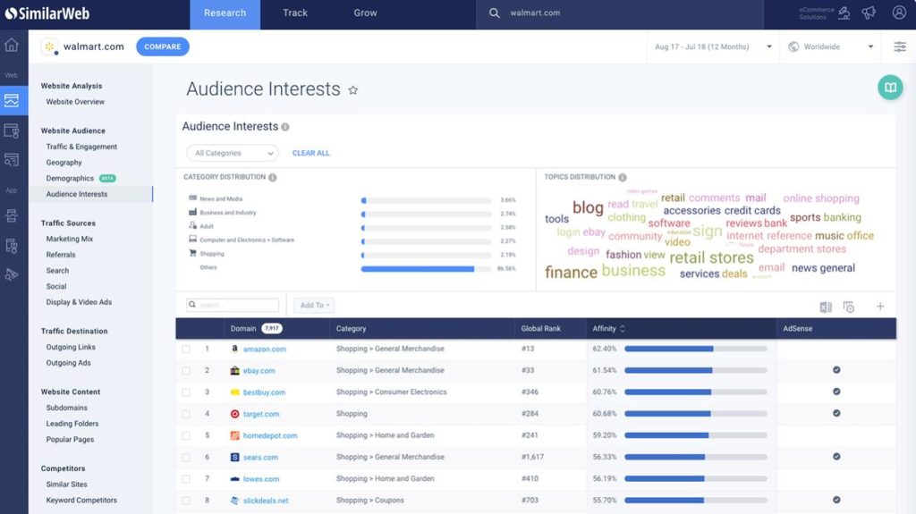
Task: Tick the checkbox for homedepot.com row
Action: [x=186, y=435]
